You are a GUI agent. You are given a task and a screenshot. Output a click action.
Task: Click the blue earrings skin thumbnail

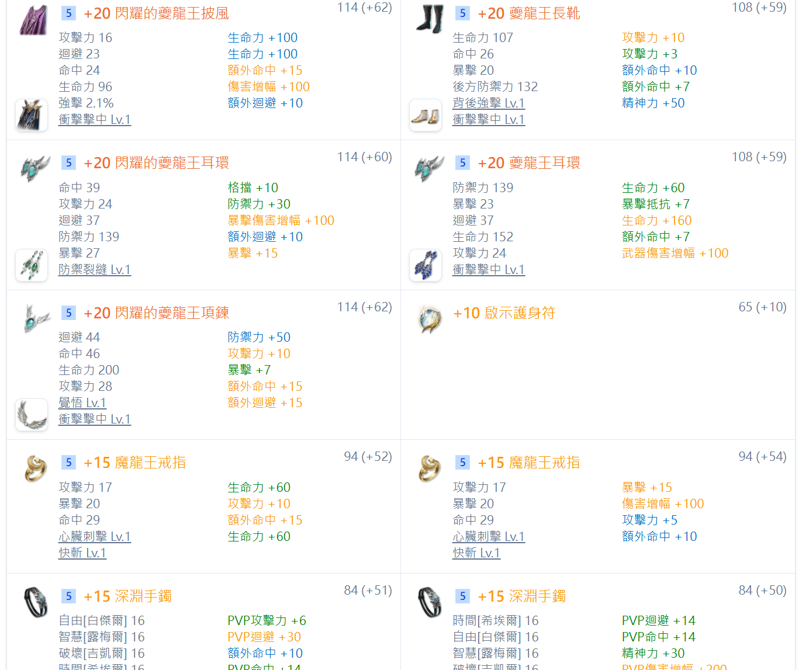point(425,265)
